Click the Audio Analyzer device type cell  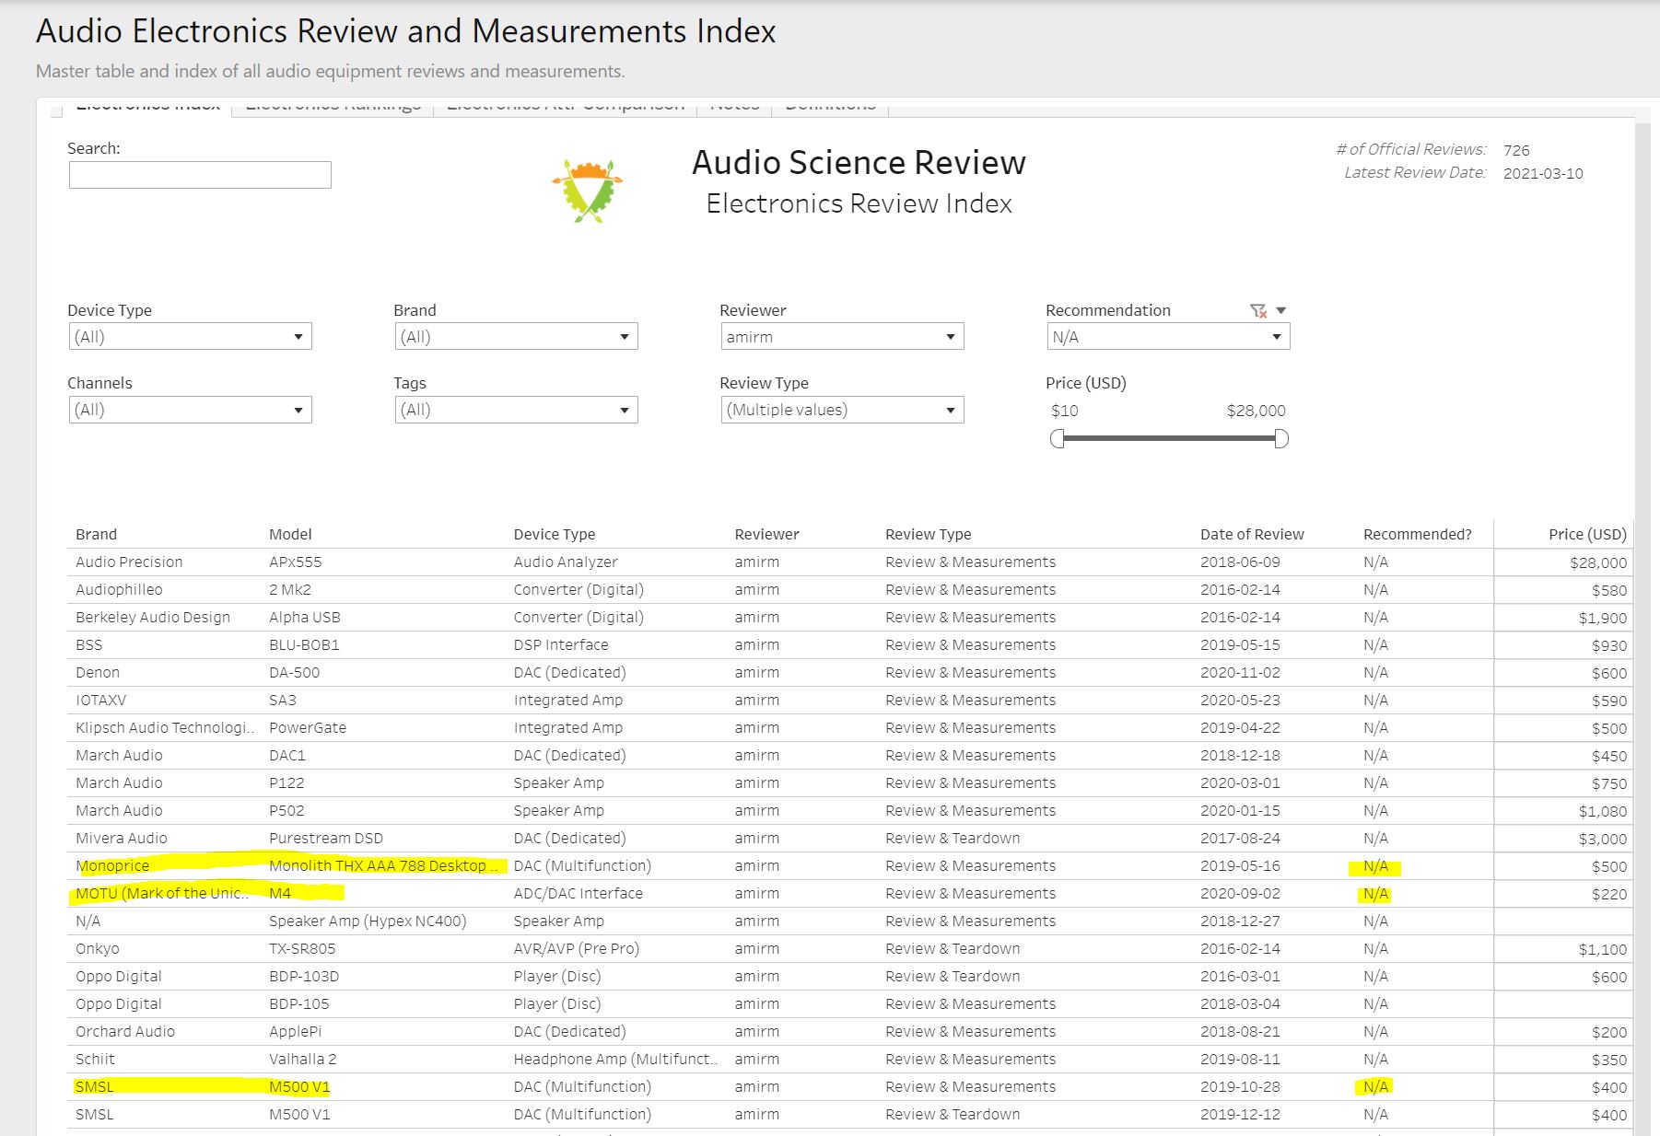566,562
